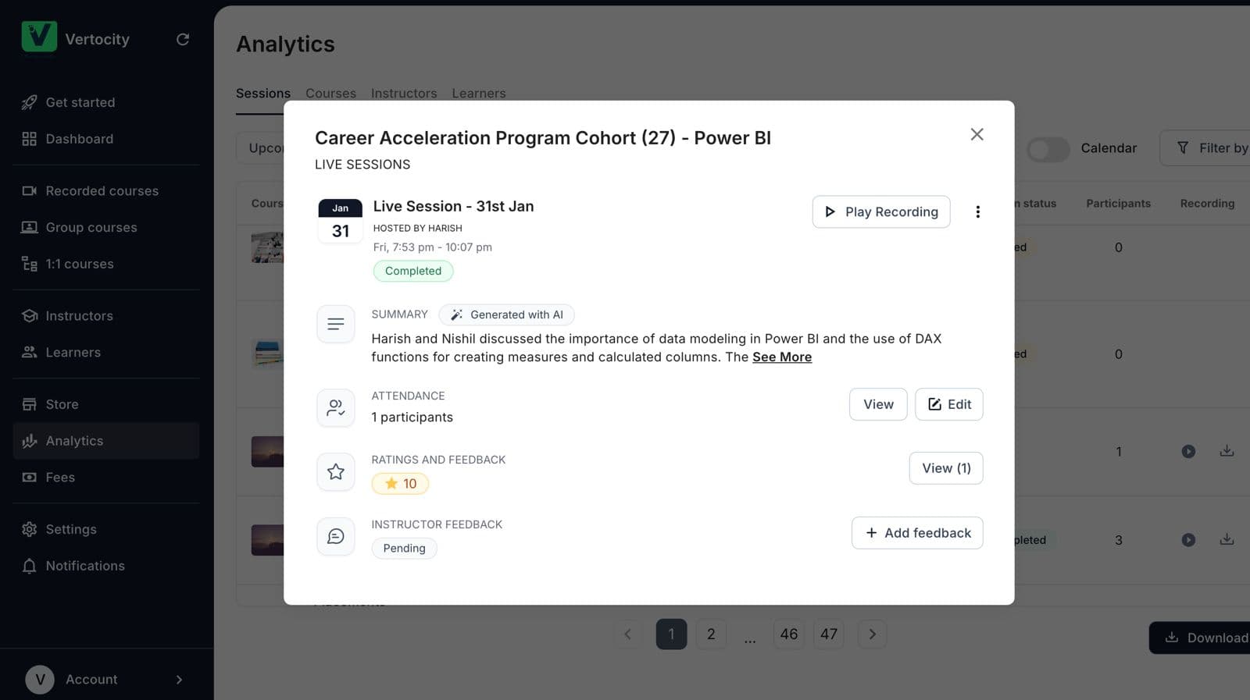
Task: Click the Analytics chart icon in sidebar
Action: (x=30, y=441)
